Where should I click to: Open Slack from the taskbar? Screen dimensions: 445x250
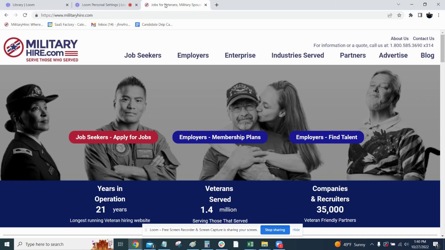click(x=221, y=244)
